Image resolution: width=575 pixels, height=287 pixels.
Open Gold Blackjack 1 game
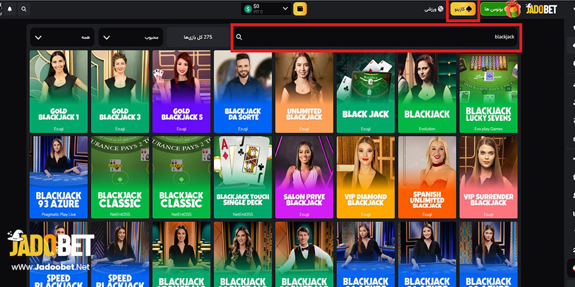59,91
